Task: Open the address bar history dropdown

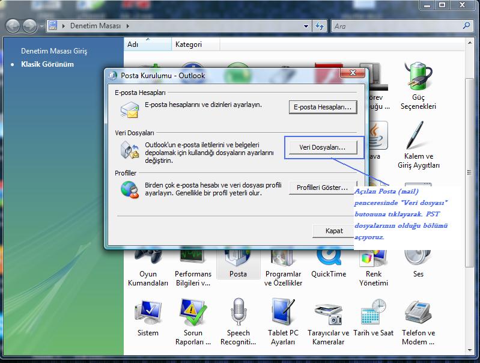Action: pyautogui.click(x=306, y=26)
